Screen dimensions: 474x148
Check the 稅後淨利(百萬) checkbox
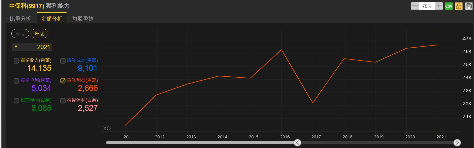(63, 101)
